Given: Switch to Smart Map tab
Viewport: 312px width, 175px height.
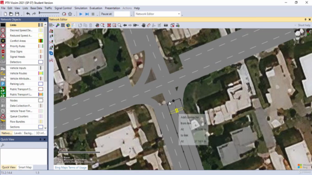Looking at the screenshot, I should pos(25,167).
